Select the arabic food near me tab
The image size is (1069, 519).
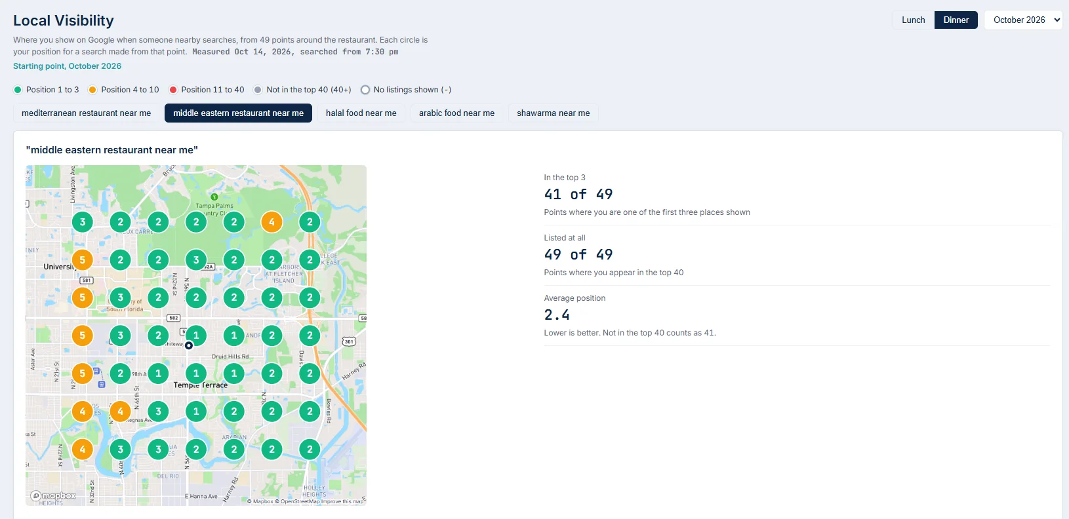pos(456,113)
